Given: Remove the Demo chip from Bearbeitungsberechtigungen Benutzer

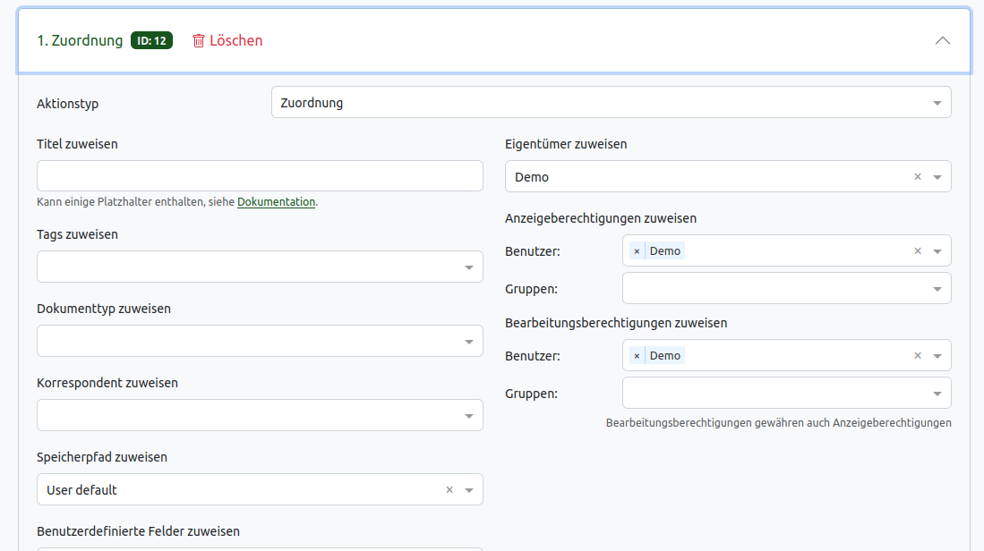Looking at the screenshot, I should (637, 355).
